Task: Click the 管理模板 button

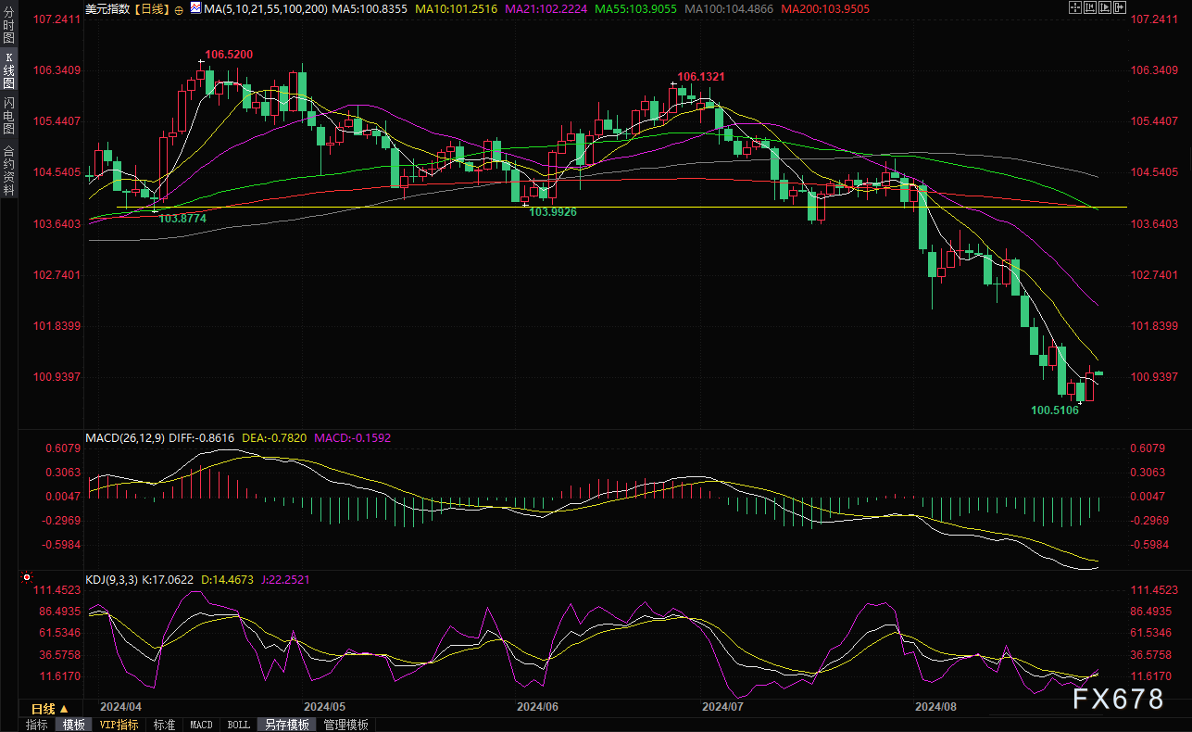Action: (x=345, y=725)
